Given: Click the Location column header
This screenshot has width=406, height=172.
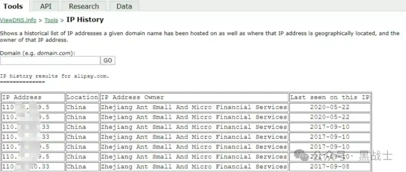Looking at the screenshot, I should tap(82, 97).
